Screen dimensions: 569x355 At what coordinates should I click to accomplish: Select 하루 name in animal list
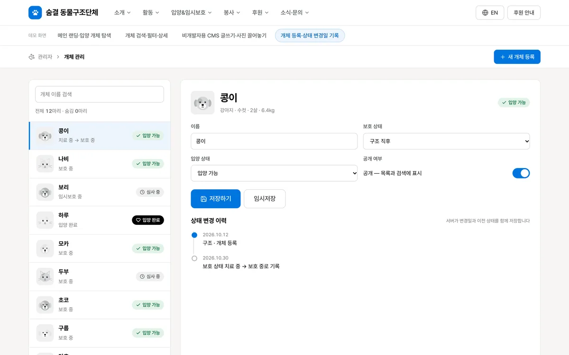tap(64, 215)
